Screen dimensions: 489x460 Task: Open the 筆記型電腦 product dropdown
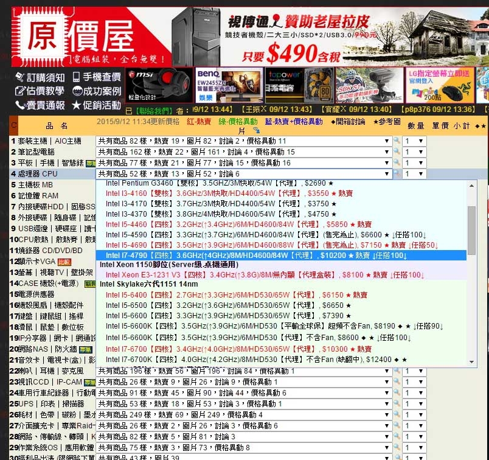pyautogui.click(x=244, y=152)
